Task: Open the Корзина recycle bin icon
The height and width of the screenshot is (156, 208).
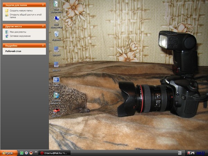Action: pyautogui.click(x=57, y=34)
